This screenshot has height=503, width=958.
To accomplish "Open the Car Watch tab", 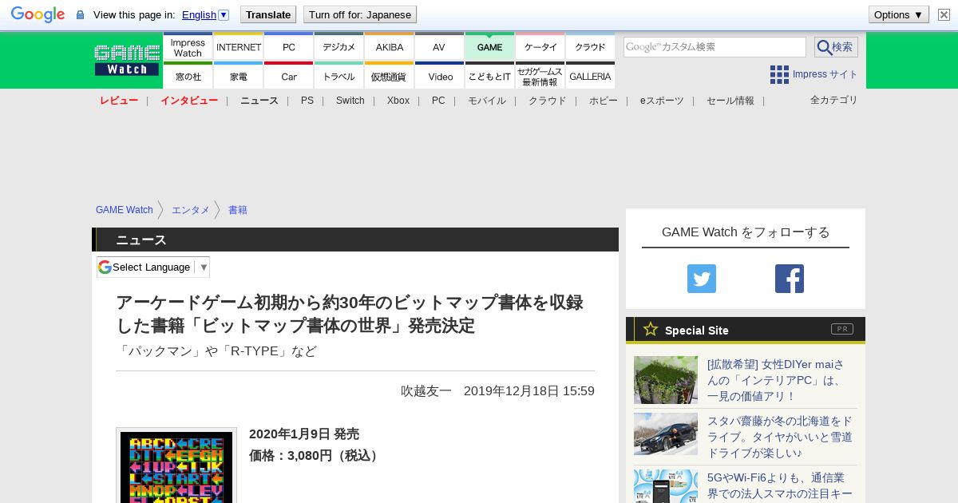I will tap(289, 76).
